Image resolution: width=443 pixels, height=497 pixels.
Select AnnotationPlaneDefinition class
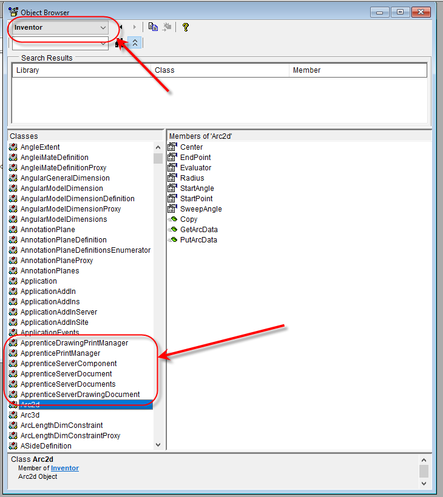pyautogui.click(x=64, y=240)
